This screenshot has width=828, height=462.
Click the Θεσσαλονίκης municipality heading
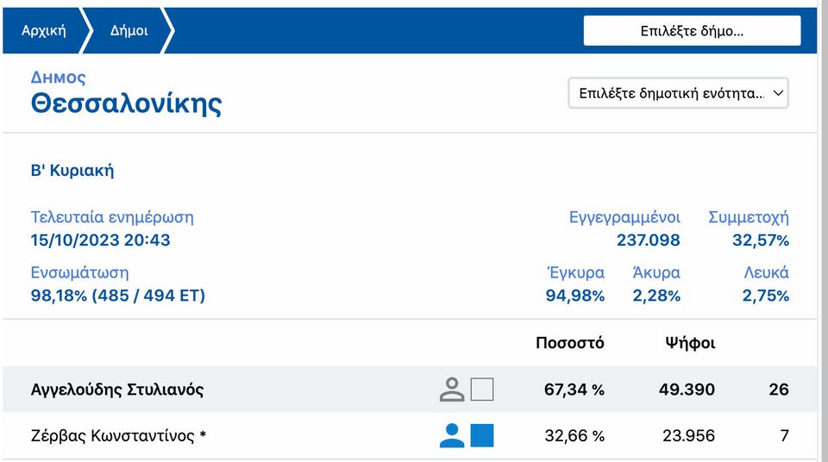tap(126, 103)
